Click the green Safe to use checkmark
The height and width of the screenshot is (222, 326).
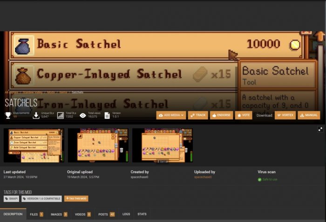[x=260, y=179]
